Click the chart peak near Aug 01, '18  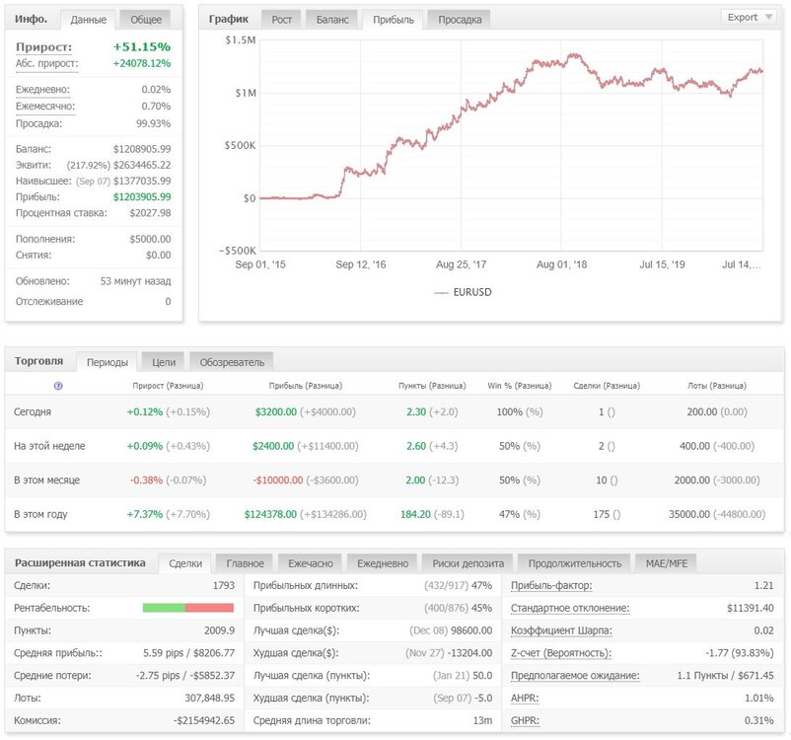573,55
